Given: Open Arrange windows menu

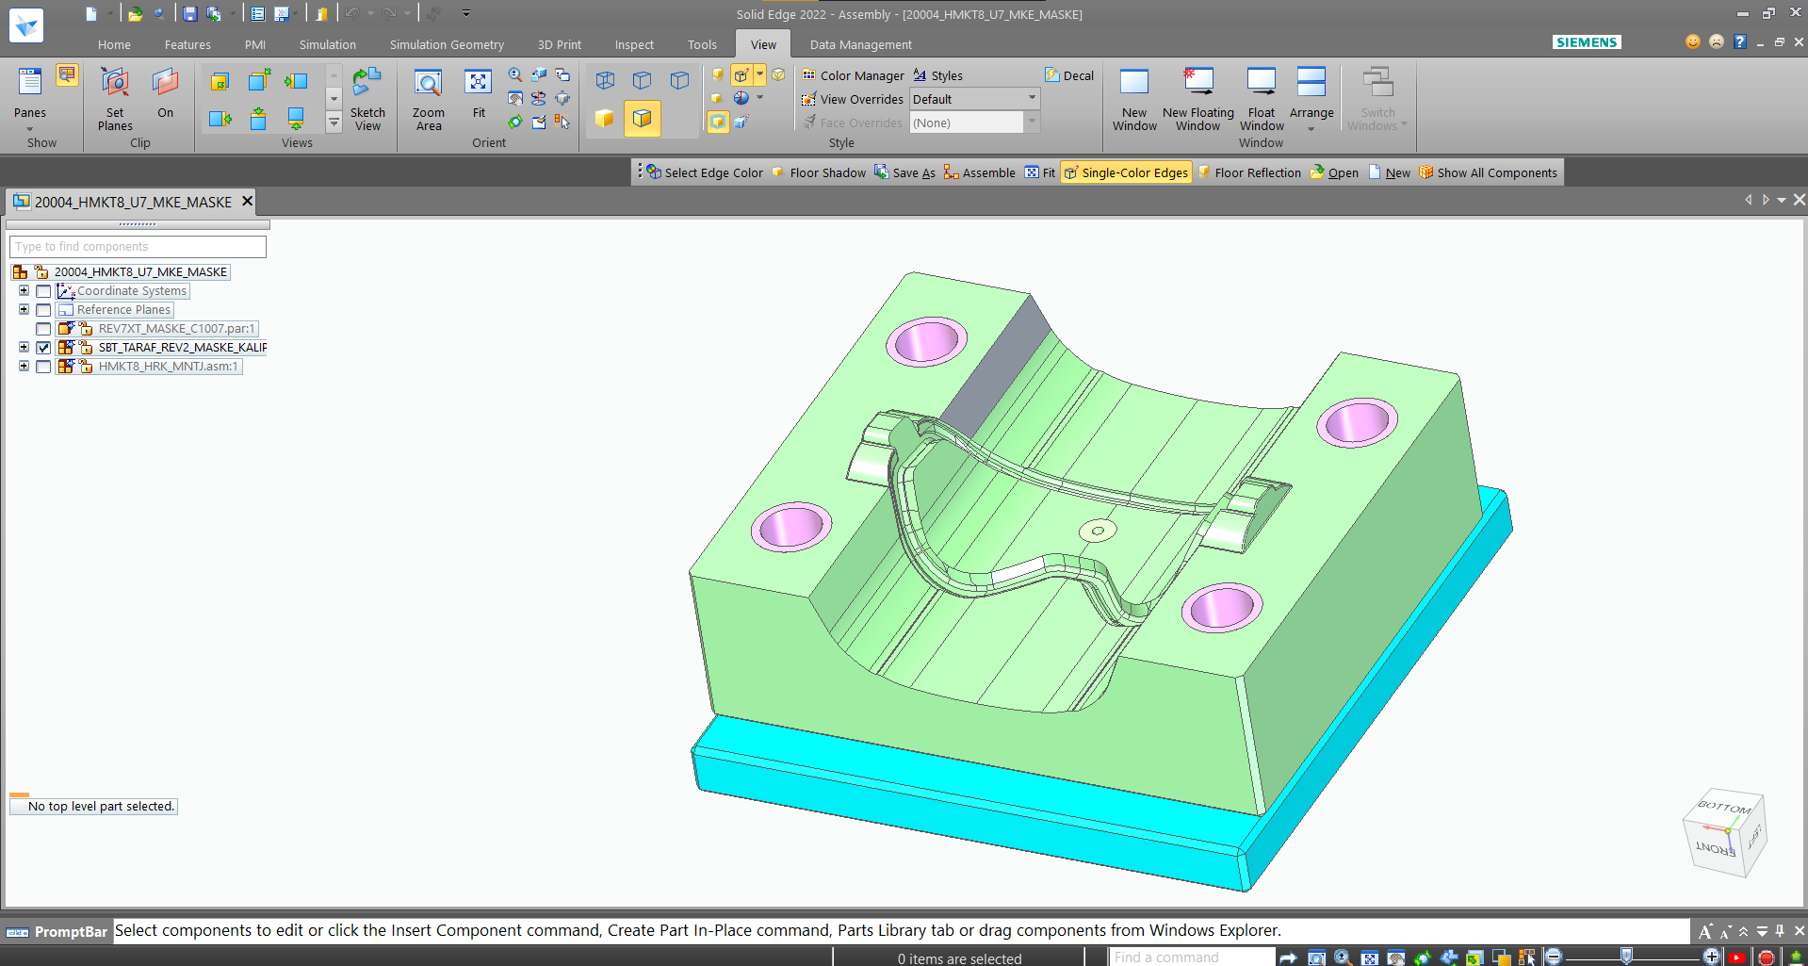Looking at the screenshot, I should pyautogui.click(x=1311, y=99).
